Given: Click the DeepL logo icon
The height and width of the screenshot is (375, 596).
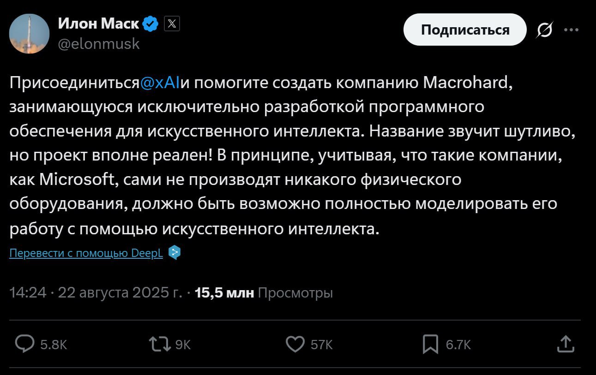Looking at the screenshot, I should pos(174,253).
